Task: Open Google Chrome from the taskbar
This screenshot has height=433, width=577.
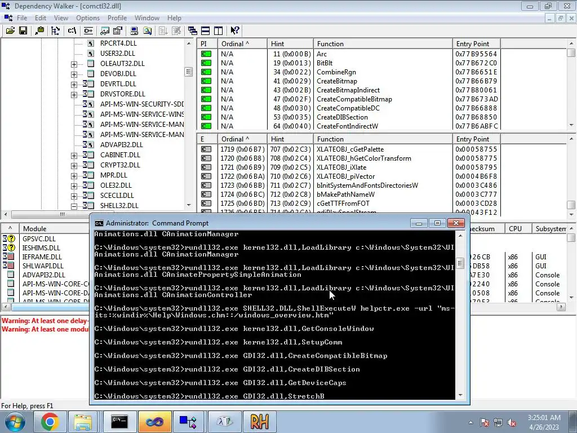Action: click(x=50, y=422)
